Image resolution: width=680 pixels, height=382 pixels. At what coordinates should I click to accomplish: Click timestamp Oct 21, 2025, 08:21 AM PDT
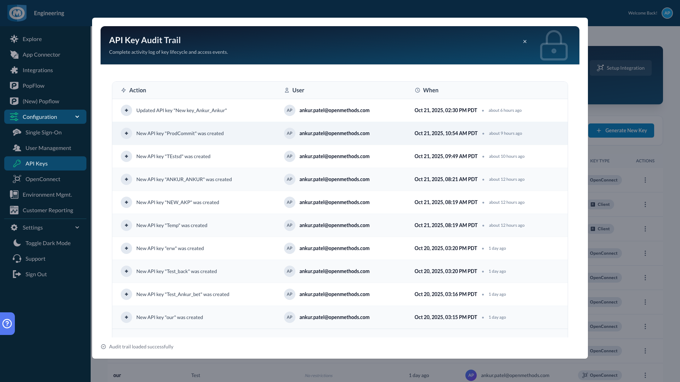pyautogui.click(x=446, y=179)
